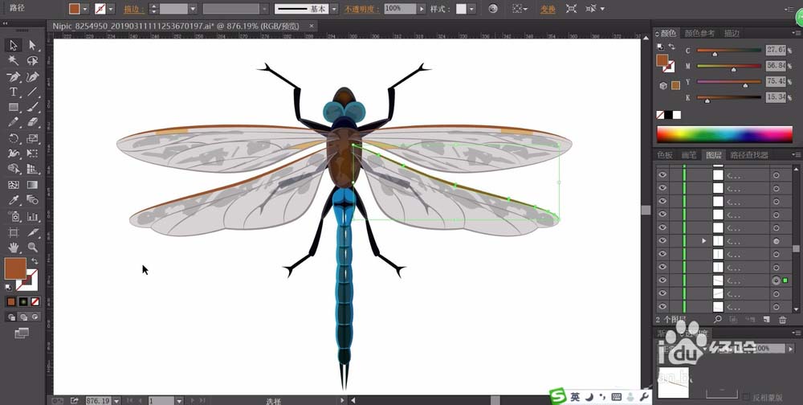Screen dimensions: 803x405
Task: Swap fill and stroke in toolbox
Action: pos(35,261)
